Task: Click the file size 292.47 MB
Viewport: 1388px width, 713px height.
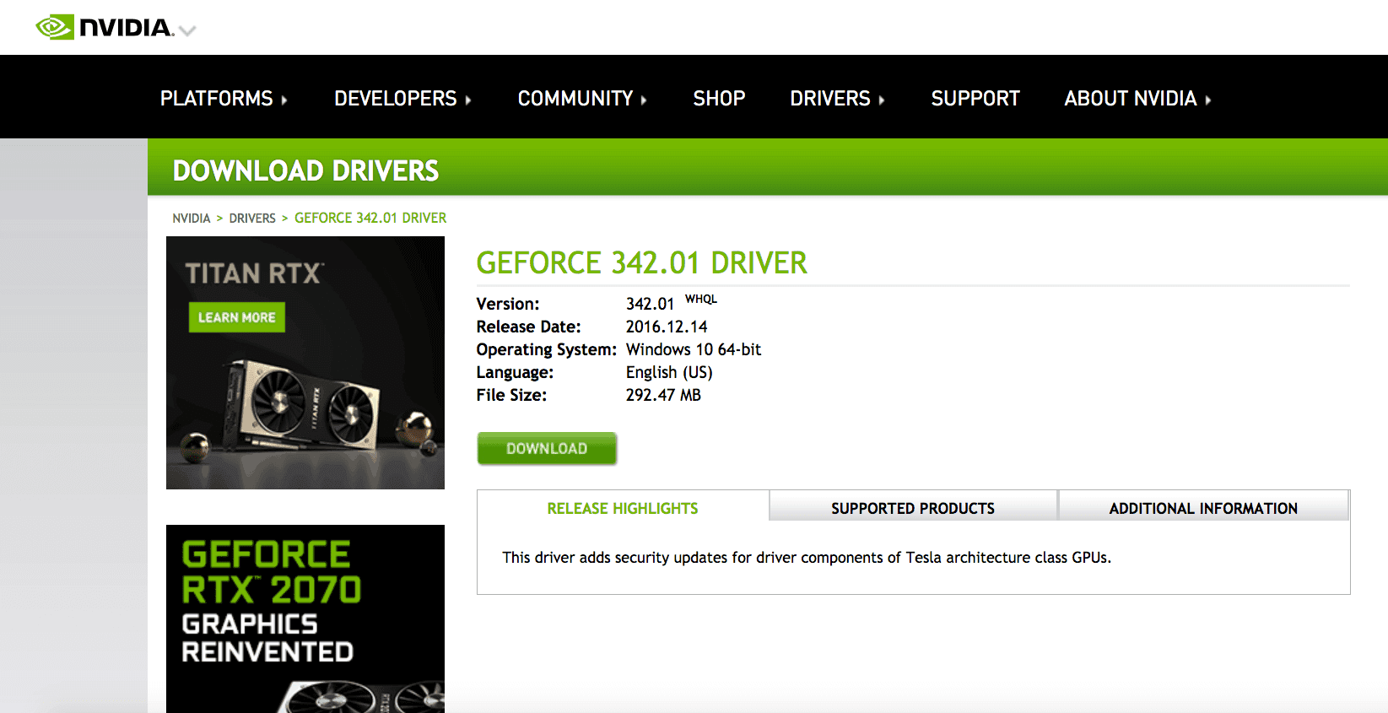Action: point(663,395)
